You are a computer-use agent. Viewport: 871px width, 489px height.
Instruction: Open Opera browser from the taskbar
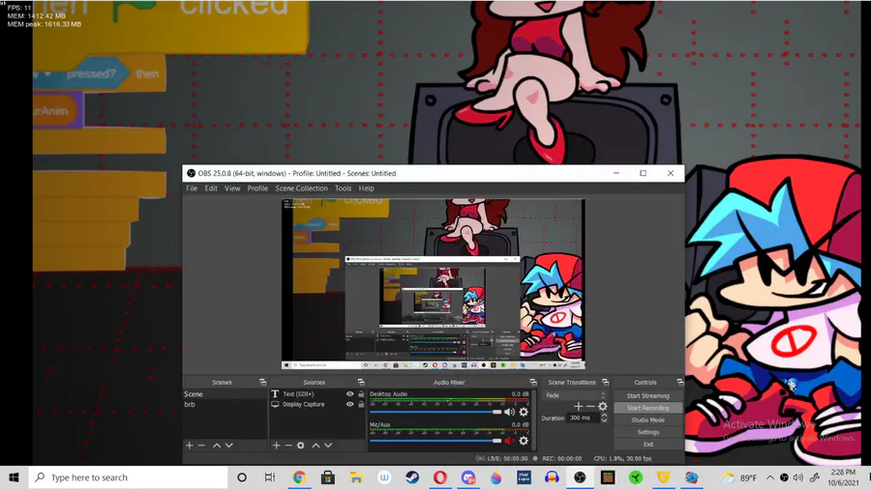tap(440, 477)
